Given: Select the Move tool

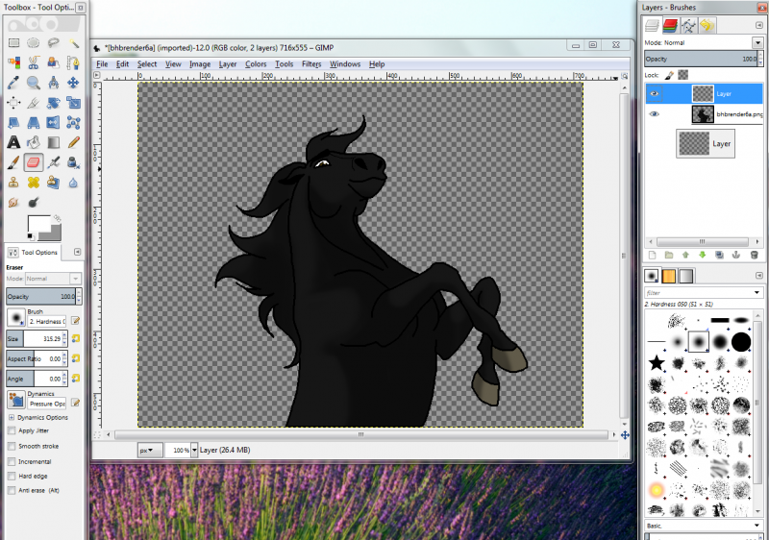Looking at the screenshot, I should [x=74, y=83].
